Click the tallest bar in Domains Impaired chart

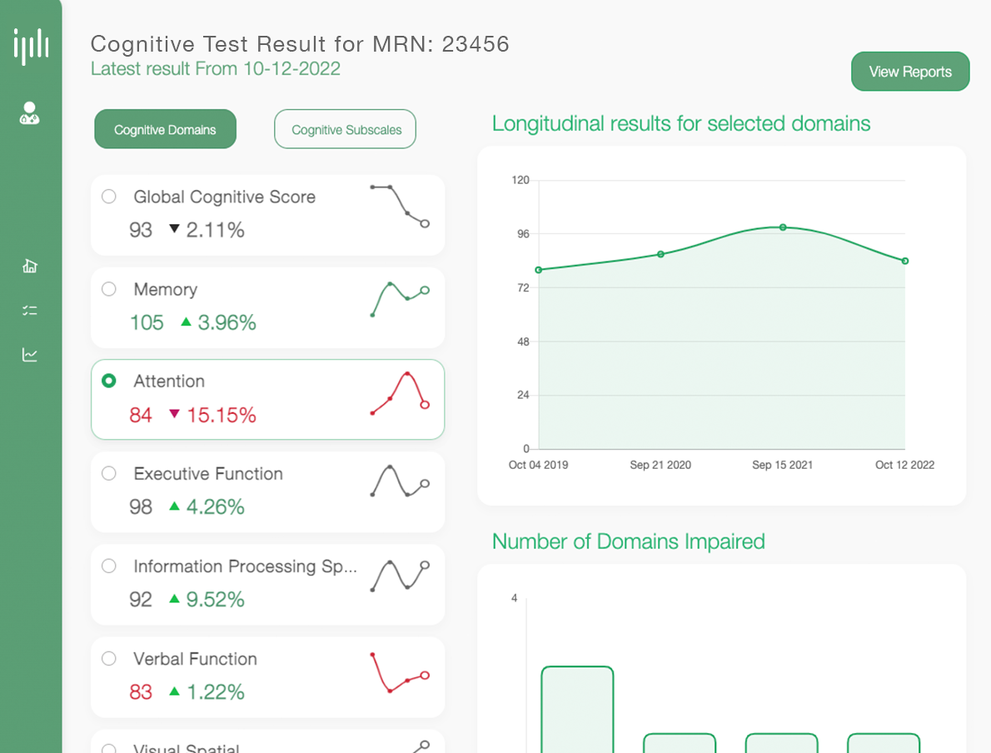pos(577,710)
